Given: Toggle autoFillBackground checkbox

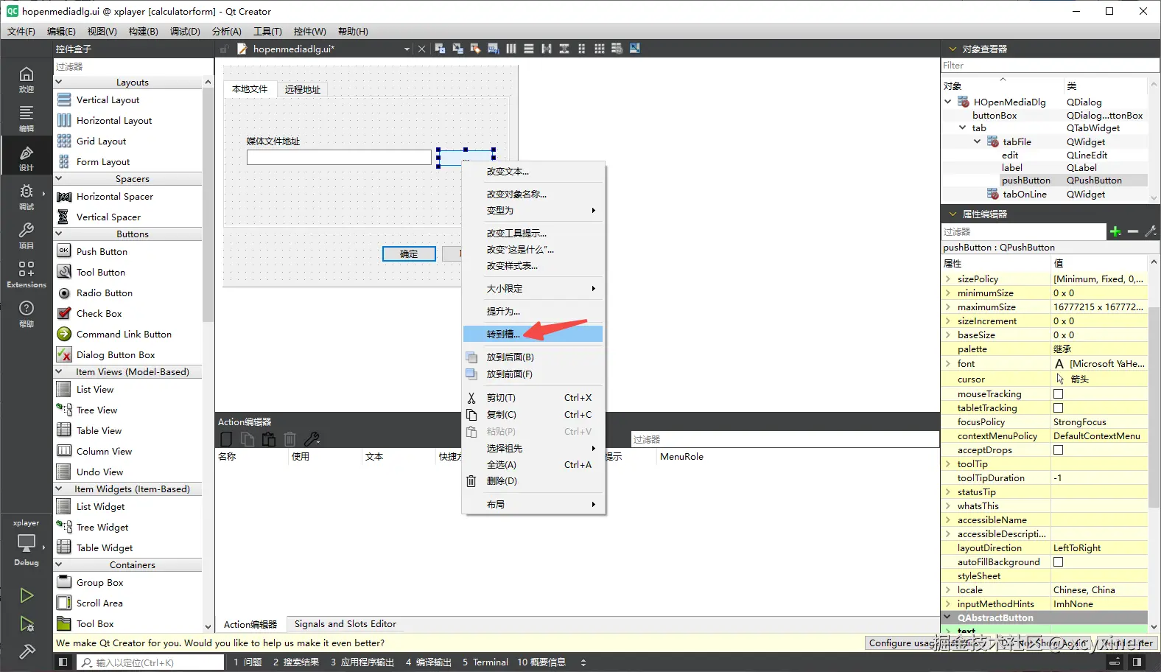Looking at the screenshot, I should (1059, 562).
